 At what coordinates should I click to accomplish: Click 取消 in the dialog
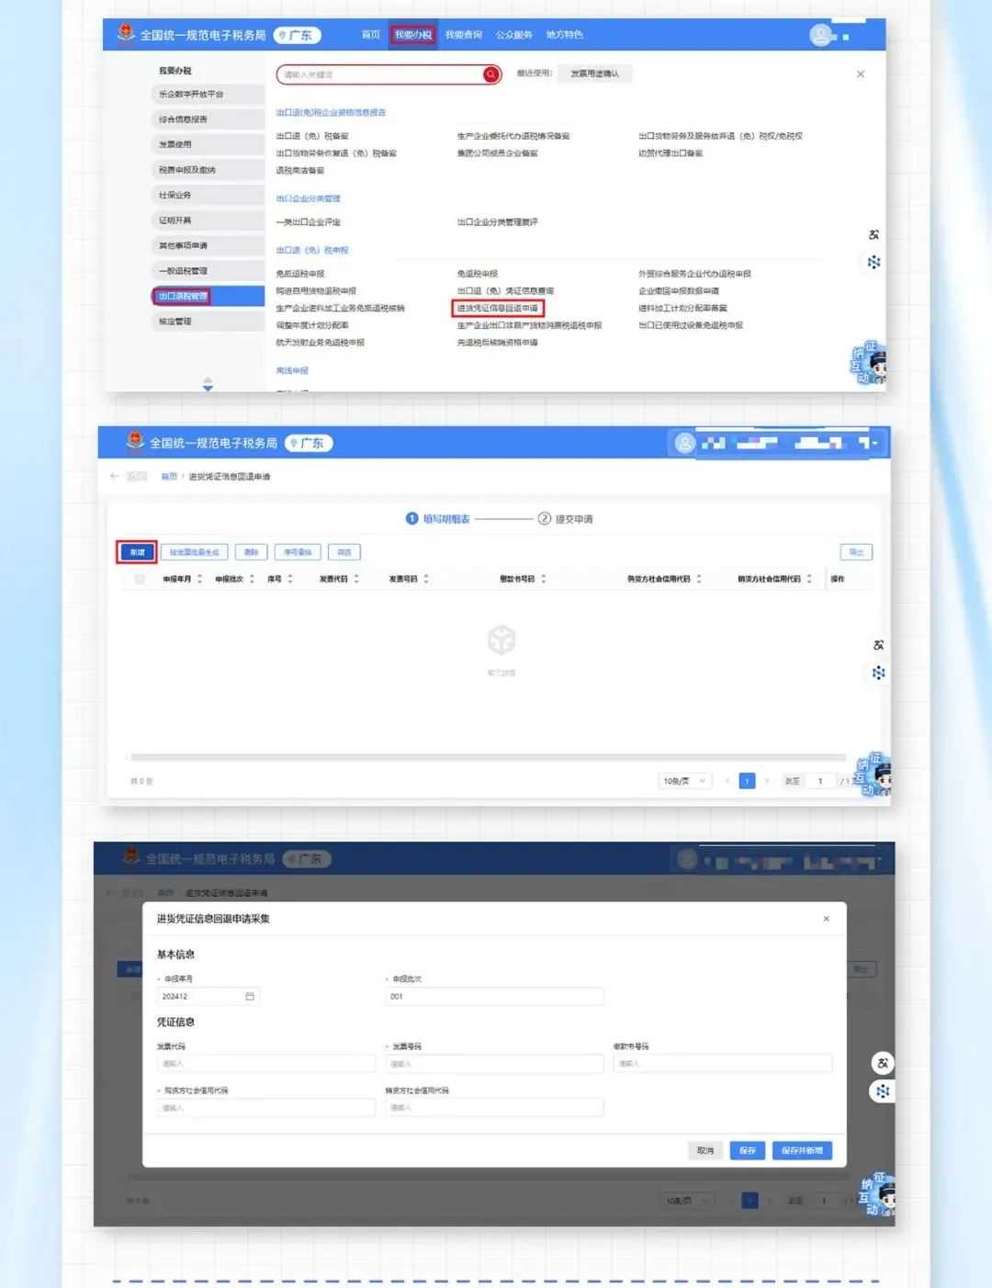click(705, 1150)
